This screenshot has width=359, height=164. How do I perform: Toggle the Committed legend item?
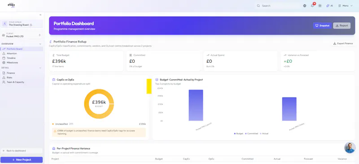click(251, 134)
